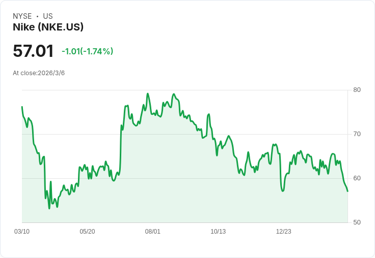Image resolution: width=375 pixels, height=258 pixels.
Task: Click the 60 label on the price axis
Action: [x=357, y=178]
